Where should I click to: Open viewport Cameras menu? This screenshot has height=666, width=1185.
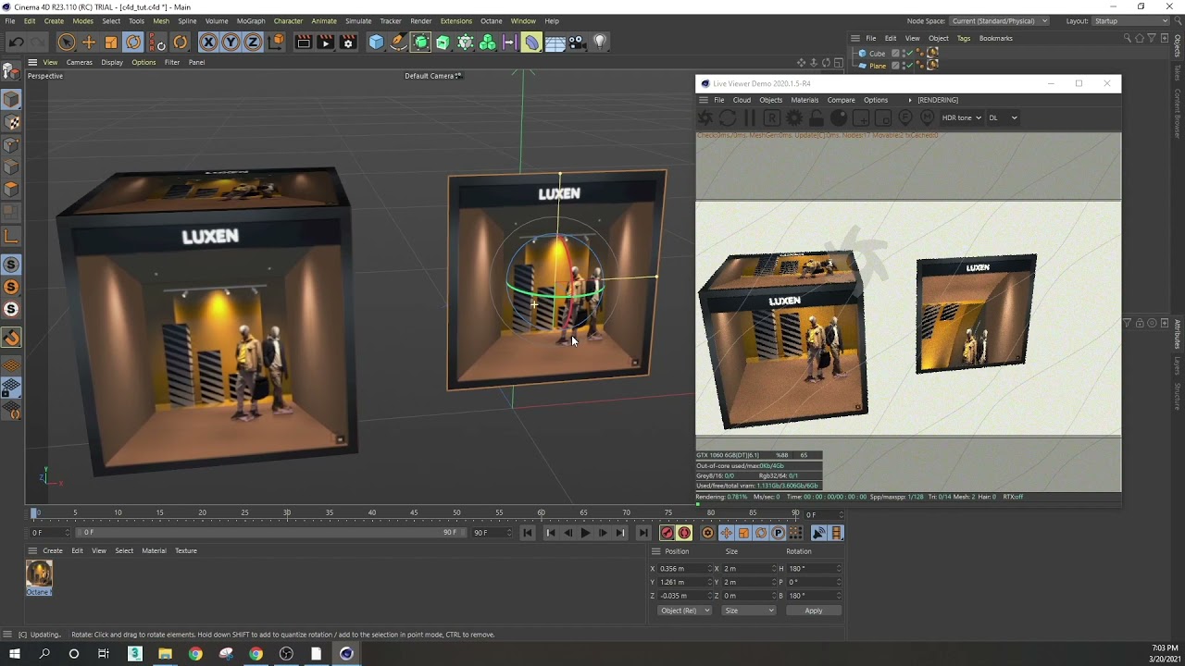coord(79,62)
